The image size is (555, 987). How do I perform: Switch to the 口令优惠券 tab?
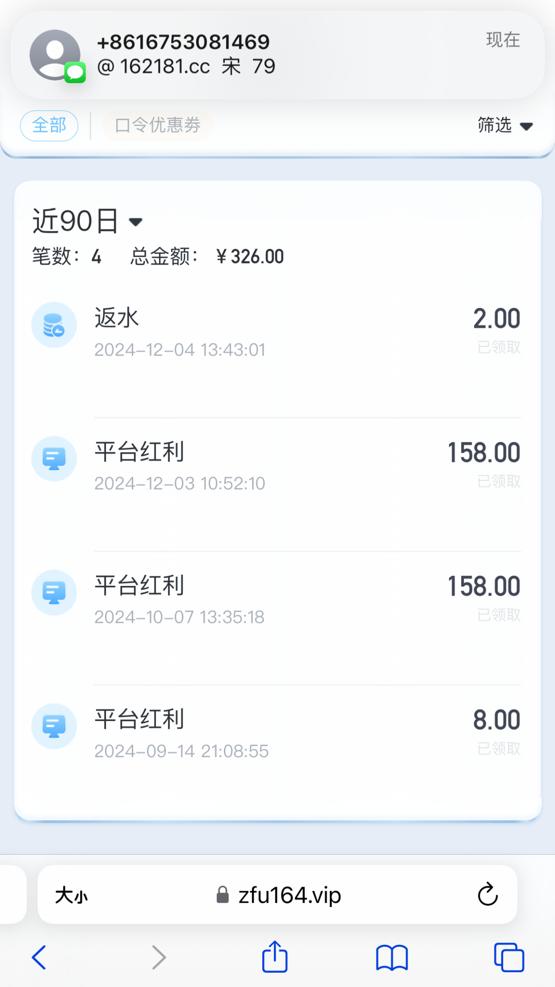(157, 125)
